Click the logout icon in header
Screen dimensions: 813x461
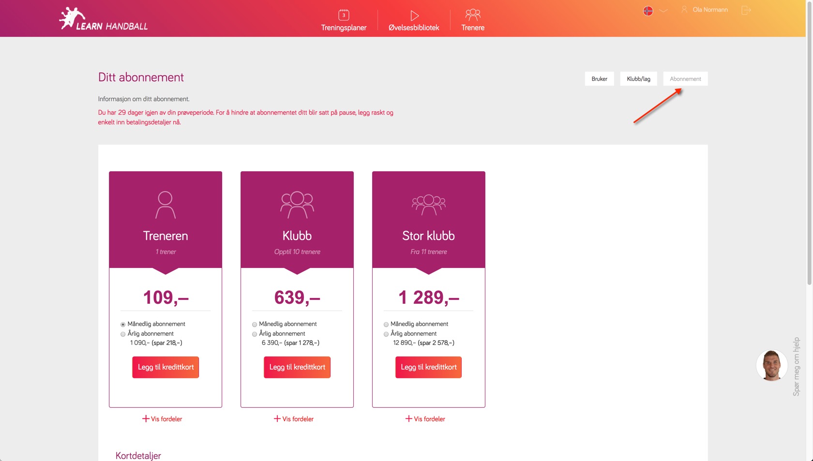click(746, 10)
